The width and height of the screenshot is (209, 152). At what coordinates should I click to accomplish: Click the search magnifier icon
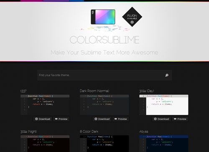click(x=167, y=75)
